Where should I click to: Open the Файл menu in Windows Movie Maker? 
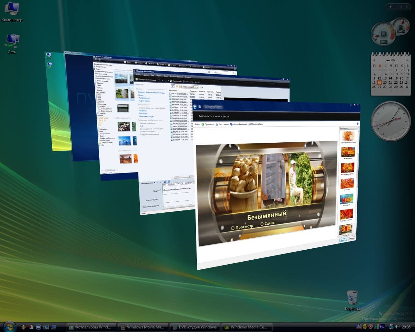(x=138, y=75)
